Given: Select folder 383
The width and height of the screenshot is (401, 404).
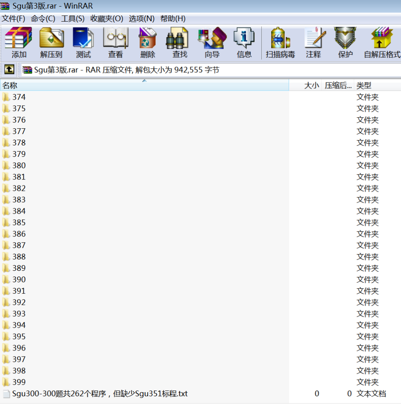Looking at the screenshot, I should coord(19,200).
